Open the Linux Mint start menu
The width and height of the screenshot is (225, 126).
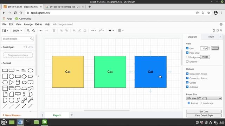point(4,122)
